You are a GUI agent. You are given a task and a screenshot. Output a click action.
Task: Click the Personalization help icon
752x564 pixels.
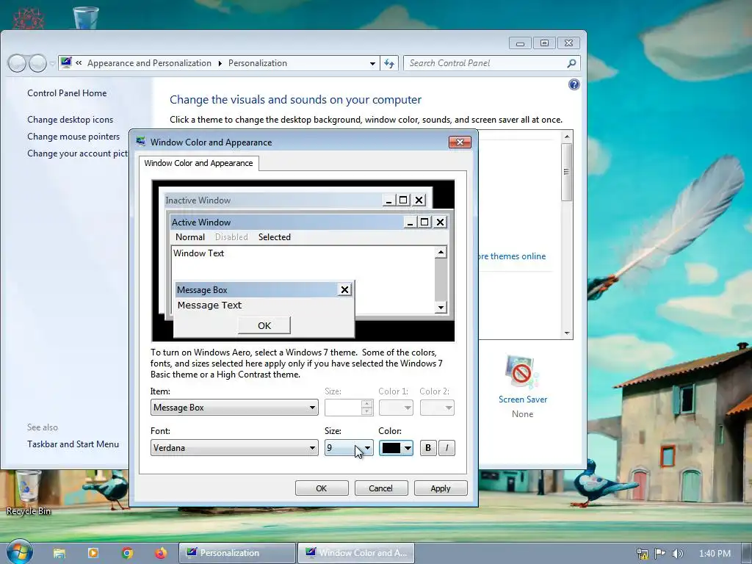tap(574, 85)
